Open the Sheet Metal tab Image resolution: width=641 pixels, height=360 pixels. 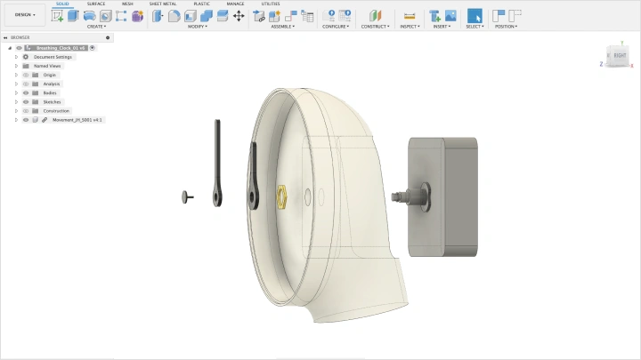(163, 4)
